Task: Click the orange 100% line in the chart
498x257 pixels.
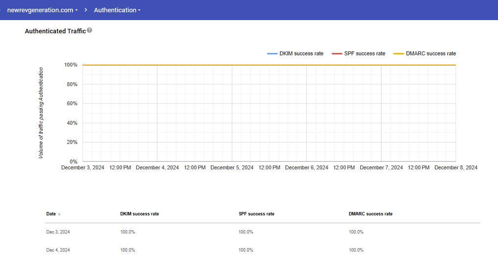Action: click(269, 65)
